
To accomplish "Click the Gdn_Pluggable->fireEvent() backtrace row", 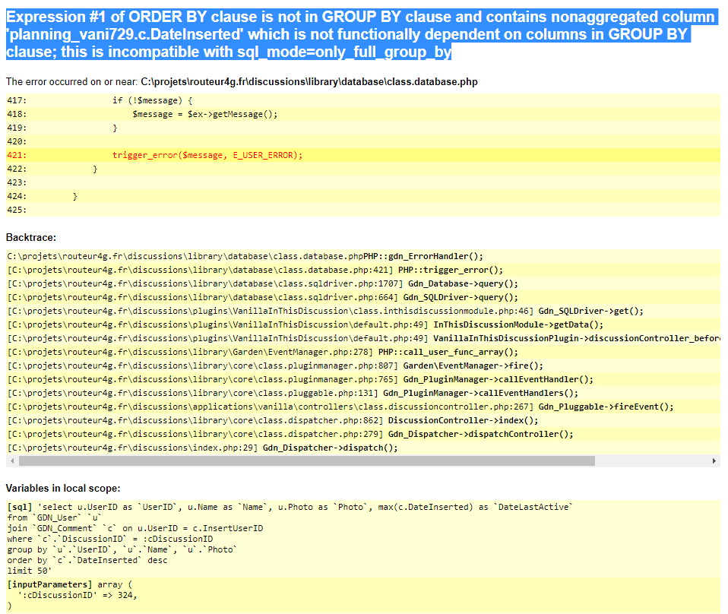I will (x=363, y=407).
